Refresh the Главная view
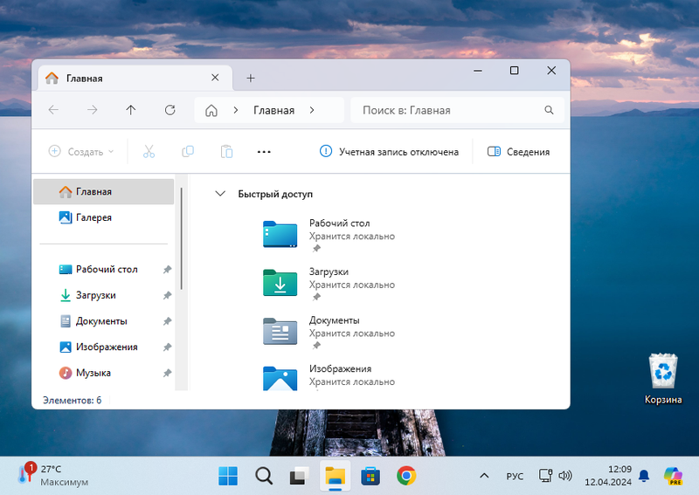This screenshot has height=495, width=699. click(170, 110)
